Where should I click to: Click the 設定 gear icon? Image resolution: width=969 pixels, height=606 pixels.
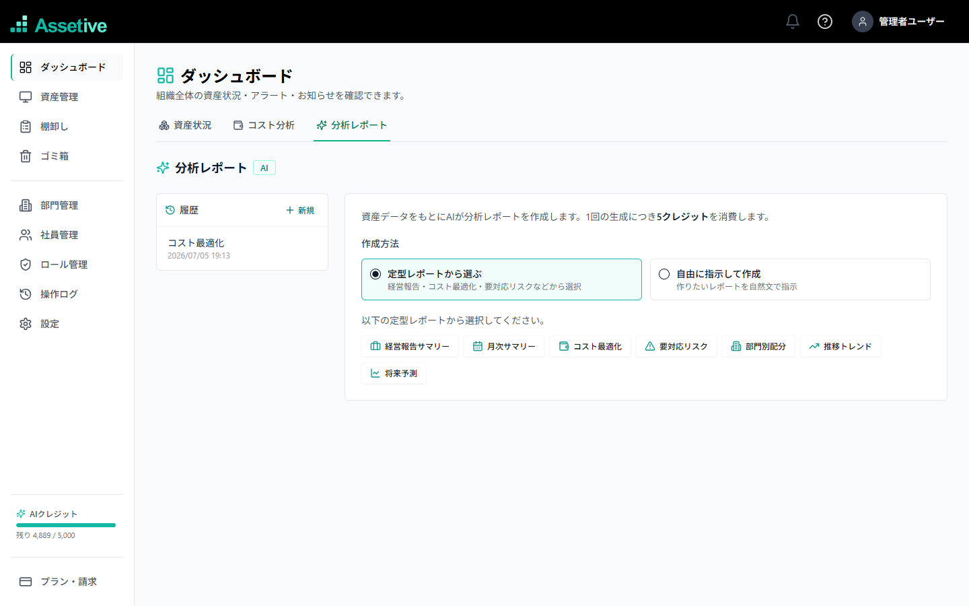pyautogui.click(x=26, y=324)
